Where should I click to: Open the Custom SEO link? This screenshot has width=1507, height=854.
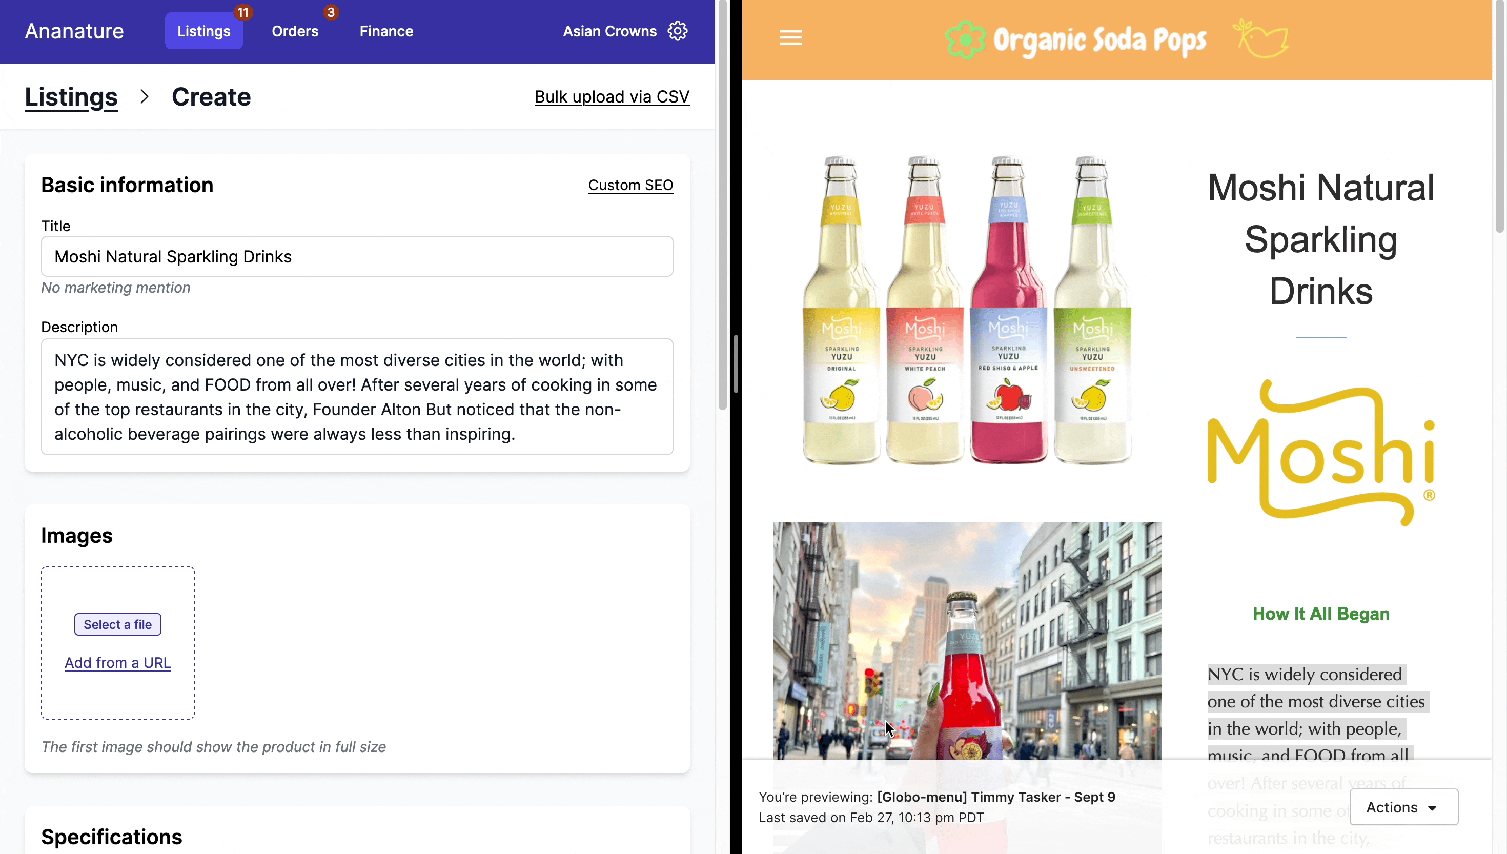pyautogui.click(x=630, y=186)
